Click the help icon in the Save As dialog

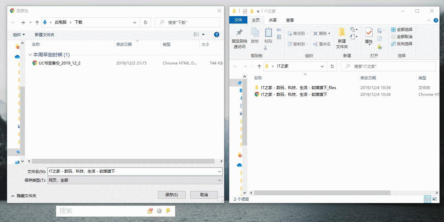coord(217,35)
